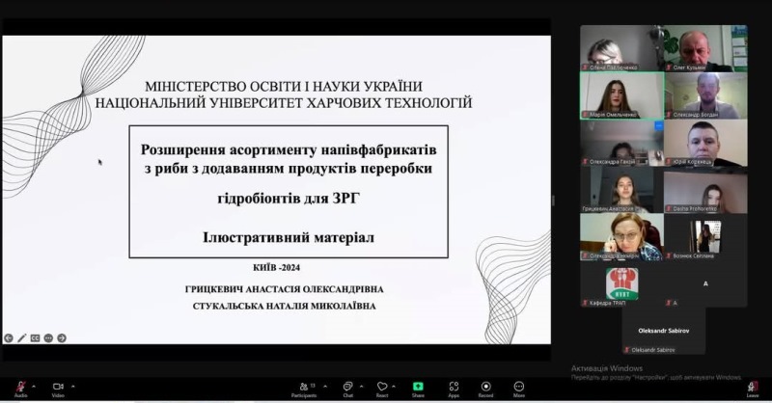Select Oleksandr Sabirov participant tile
The width and height of the screenshot is (772, 403).
(663, 331)
